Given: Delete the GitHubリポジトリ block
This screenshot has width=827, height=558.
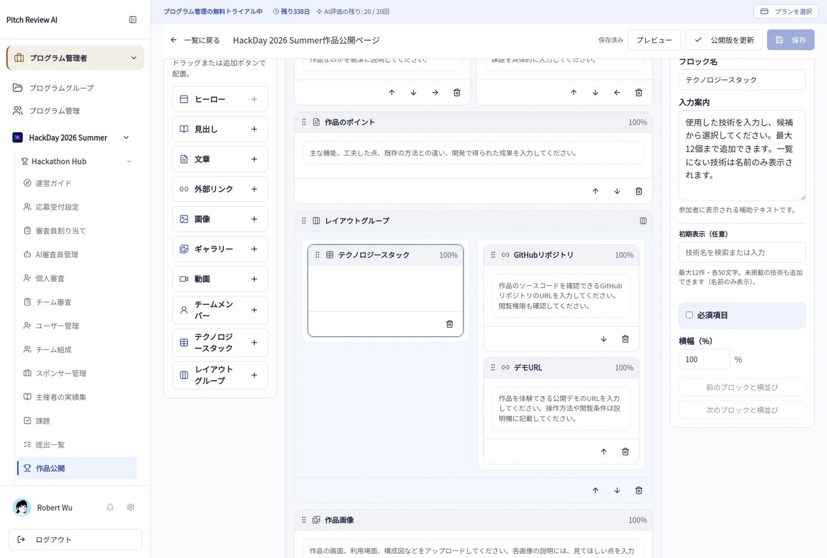Looking at the screenshot, I should tap(625, 339).
